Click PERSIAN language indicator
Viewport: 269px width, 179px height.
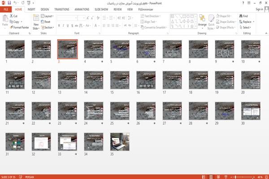click(30, 177)
